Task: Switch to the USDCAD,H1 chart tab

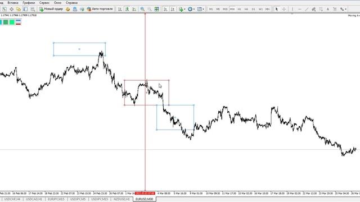Action: (x=34, y=199)
